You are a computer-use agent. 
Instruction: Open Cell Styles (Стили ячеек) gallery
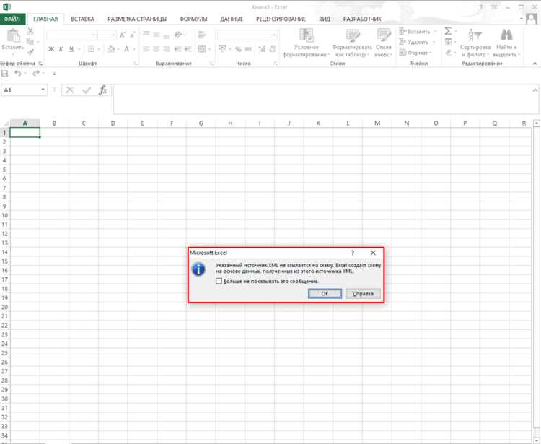click(x=383, y=43)
